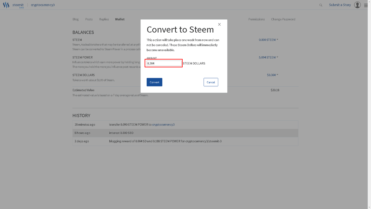The image size is (371, 209).
Task: Click the blogging reward history entry
Action: click(165, 141)
